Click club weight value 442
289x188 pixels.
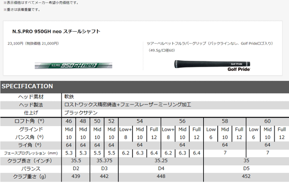(104, 176)
